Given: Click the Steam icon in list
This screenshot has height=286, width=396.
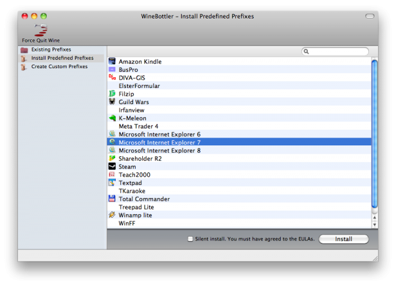Looking at the screenshot, I should [112, 167].
